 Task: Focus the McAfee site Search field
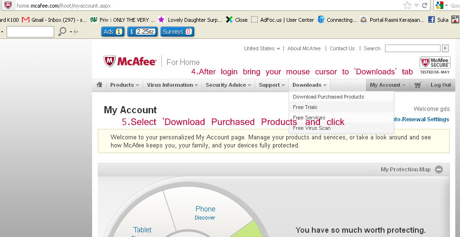[x=413, y=48]
